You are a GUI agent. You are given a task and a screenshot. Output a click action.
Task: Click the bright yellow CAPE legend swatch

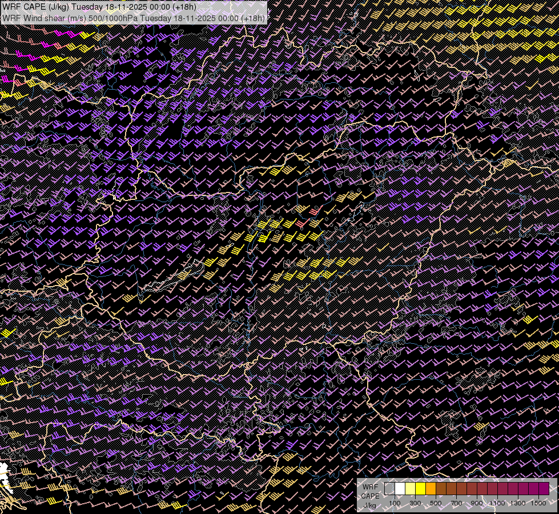[420, 488]
